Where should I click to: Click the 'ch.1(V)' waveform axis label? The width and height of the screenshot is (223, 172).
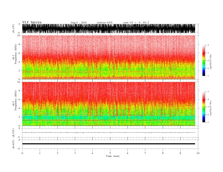coord(14,28)
